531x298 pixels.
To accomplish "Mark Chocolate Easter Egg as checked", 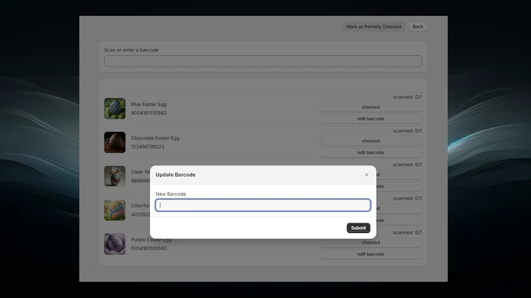I will point(370,141).
